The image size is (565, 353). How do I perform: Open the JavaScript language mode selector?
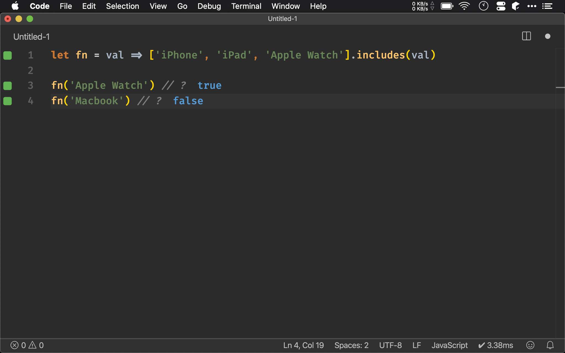click(449, 345)
